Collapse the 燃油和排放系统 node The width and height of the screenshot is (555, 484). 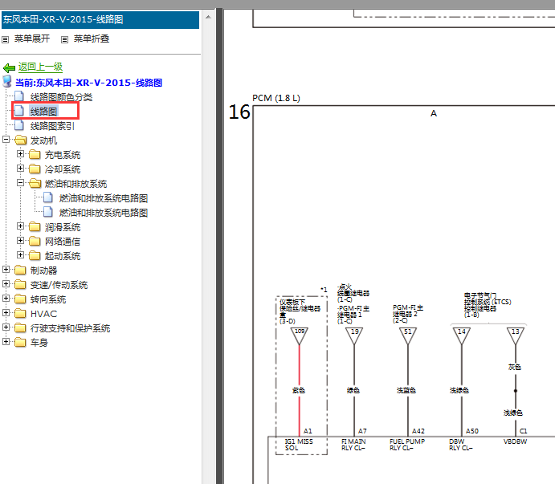pyautogui.click(x=21, y=183)
